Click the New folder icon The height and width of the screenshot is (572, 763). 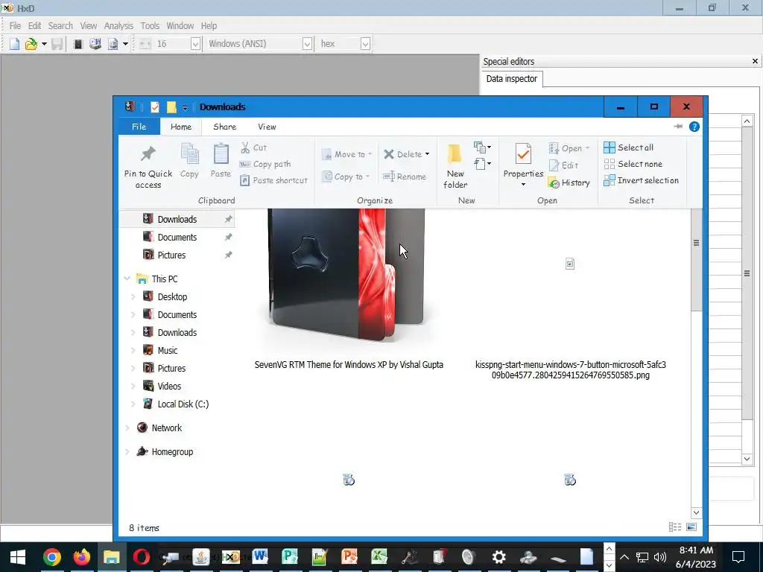(455, 154)
